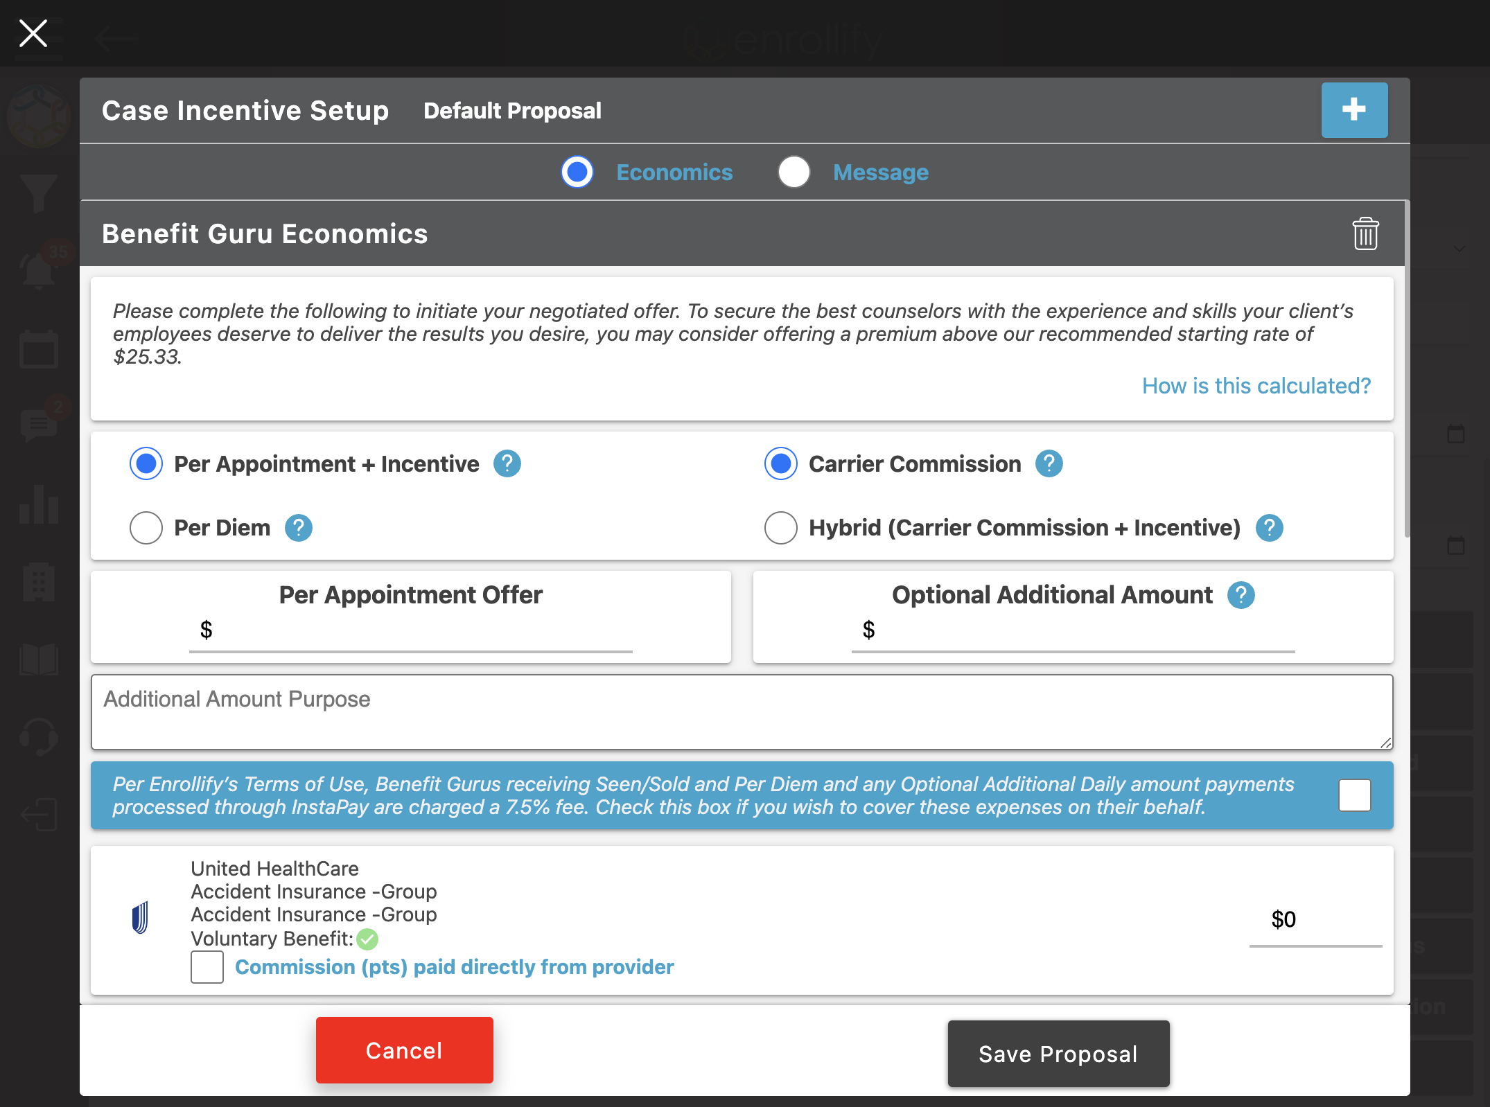The width and height of the screenshot is (1490, 1107).
Task: Open help icon beside Per Diem
Action: pos(299,528)
